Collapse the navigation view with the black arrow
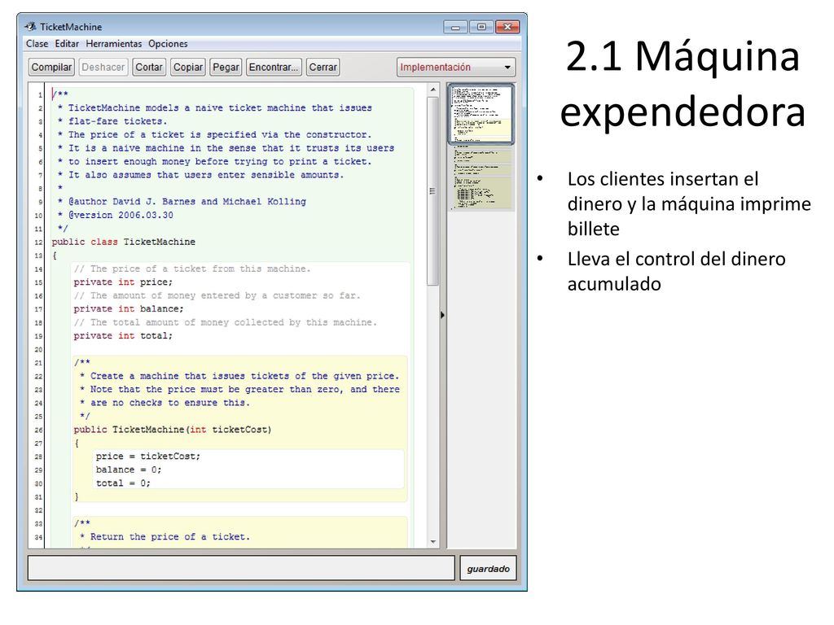The height and width of the screenshot is (625, 834). 442,315
